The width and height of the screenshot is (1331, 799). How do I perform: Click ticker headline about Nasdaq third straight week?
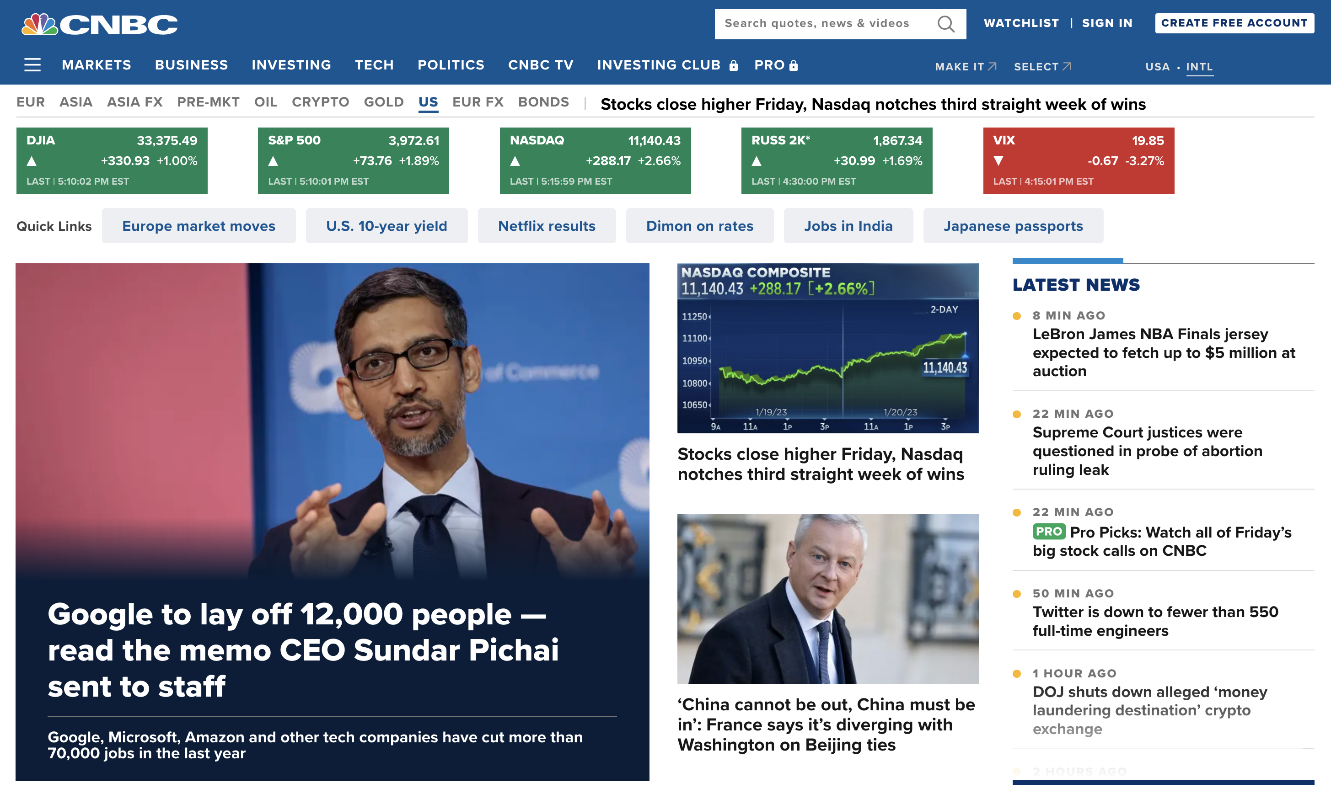873,104
